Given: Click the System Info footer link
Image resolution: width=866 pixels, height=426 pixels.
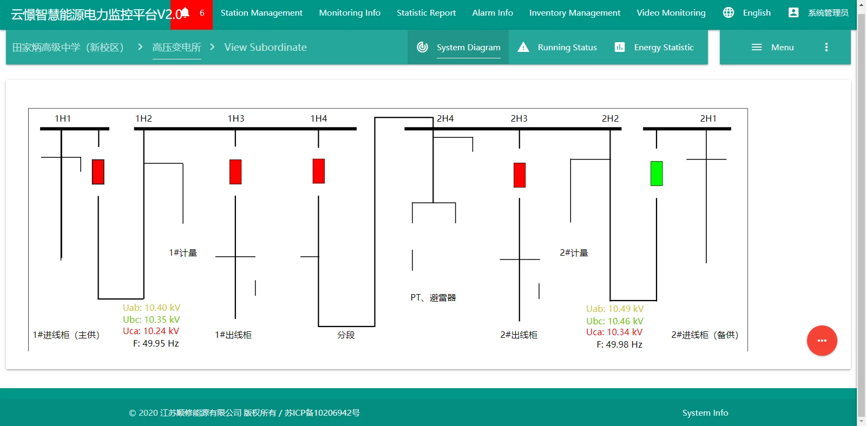Looking at the screenshot, I should (705, 412).
